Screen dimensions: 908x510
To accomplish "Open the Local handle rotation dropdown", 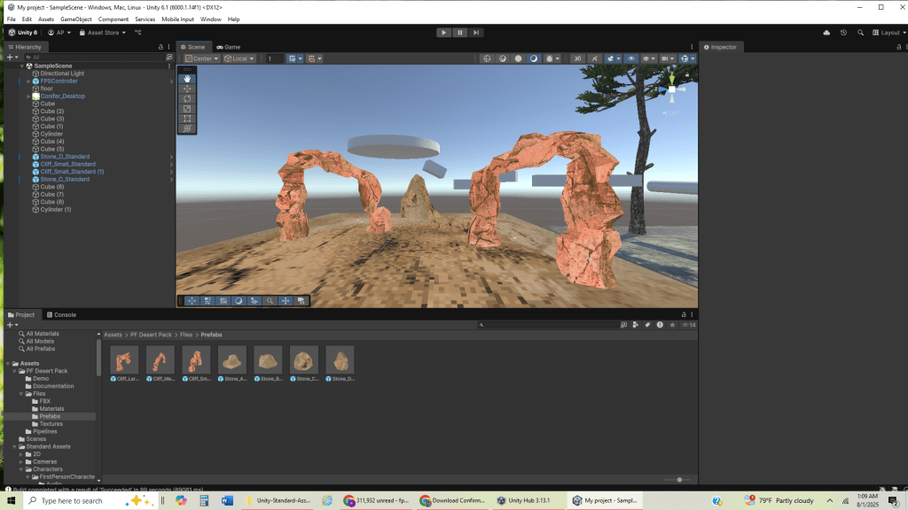I will point(239,59).
